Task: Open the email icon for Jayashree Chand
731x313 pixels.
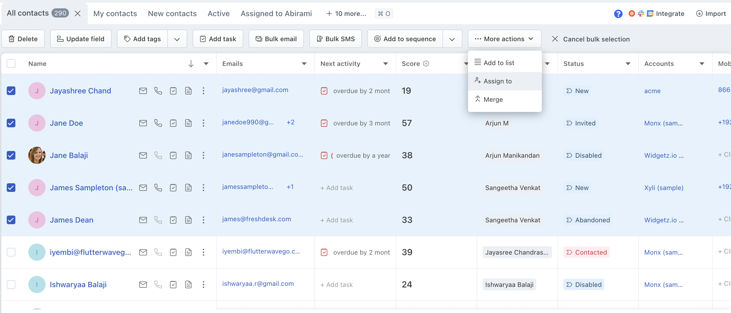Action: (143, 91)
